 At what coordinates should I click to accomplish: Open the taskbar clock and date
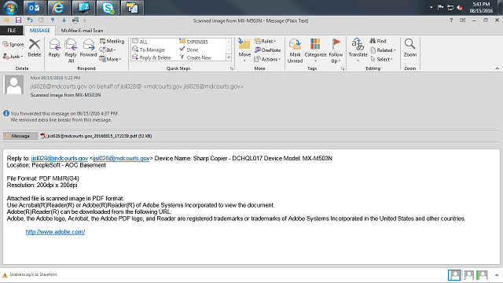click(x=481, y=8)
